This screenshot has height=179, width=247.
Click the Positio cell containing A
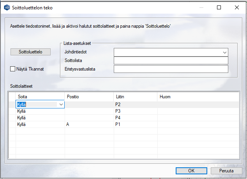(x=89, y=124)
